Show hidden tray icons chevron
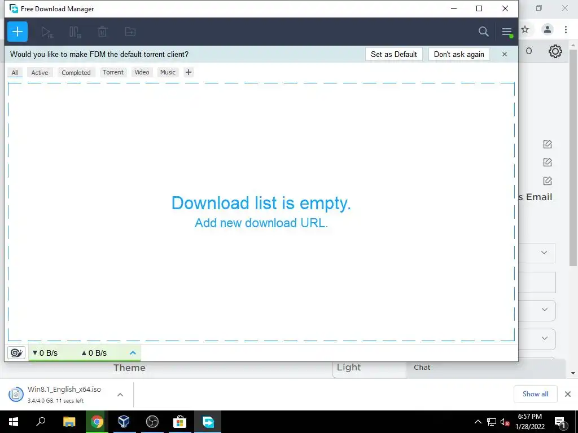Image resolution: width=578 pixels, height=433 pixels. click(x=478, y=422)
